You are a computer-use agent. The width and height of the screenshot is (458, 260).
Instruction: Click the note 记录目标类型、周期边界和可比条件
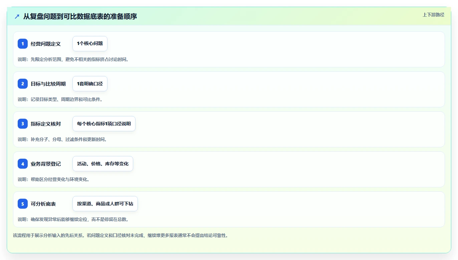[x=66, y=99]
